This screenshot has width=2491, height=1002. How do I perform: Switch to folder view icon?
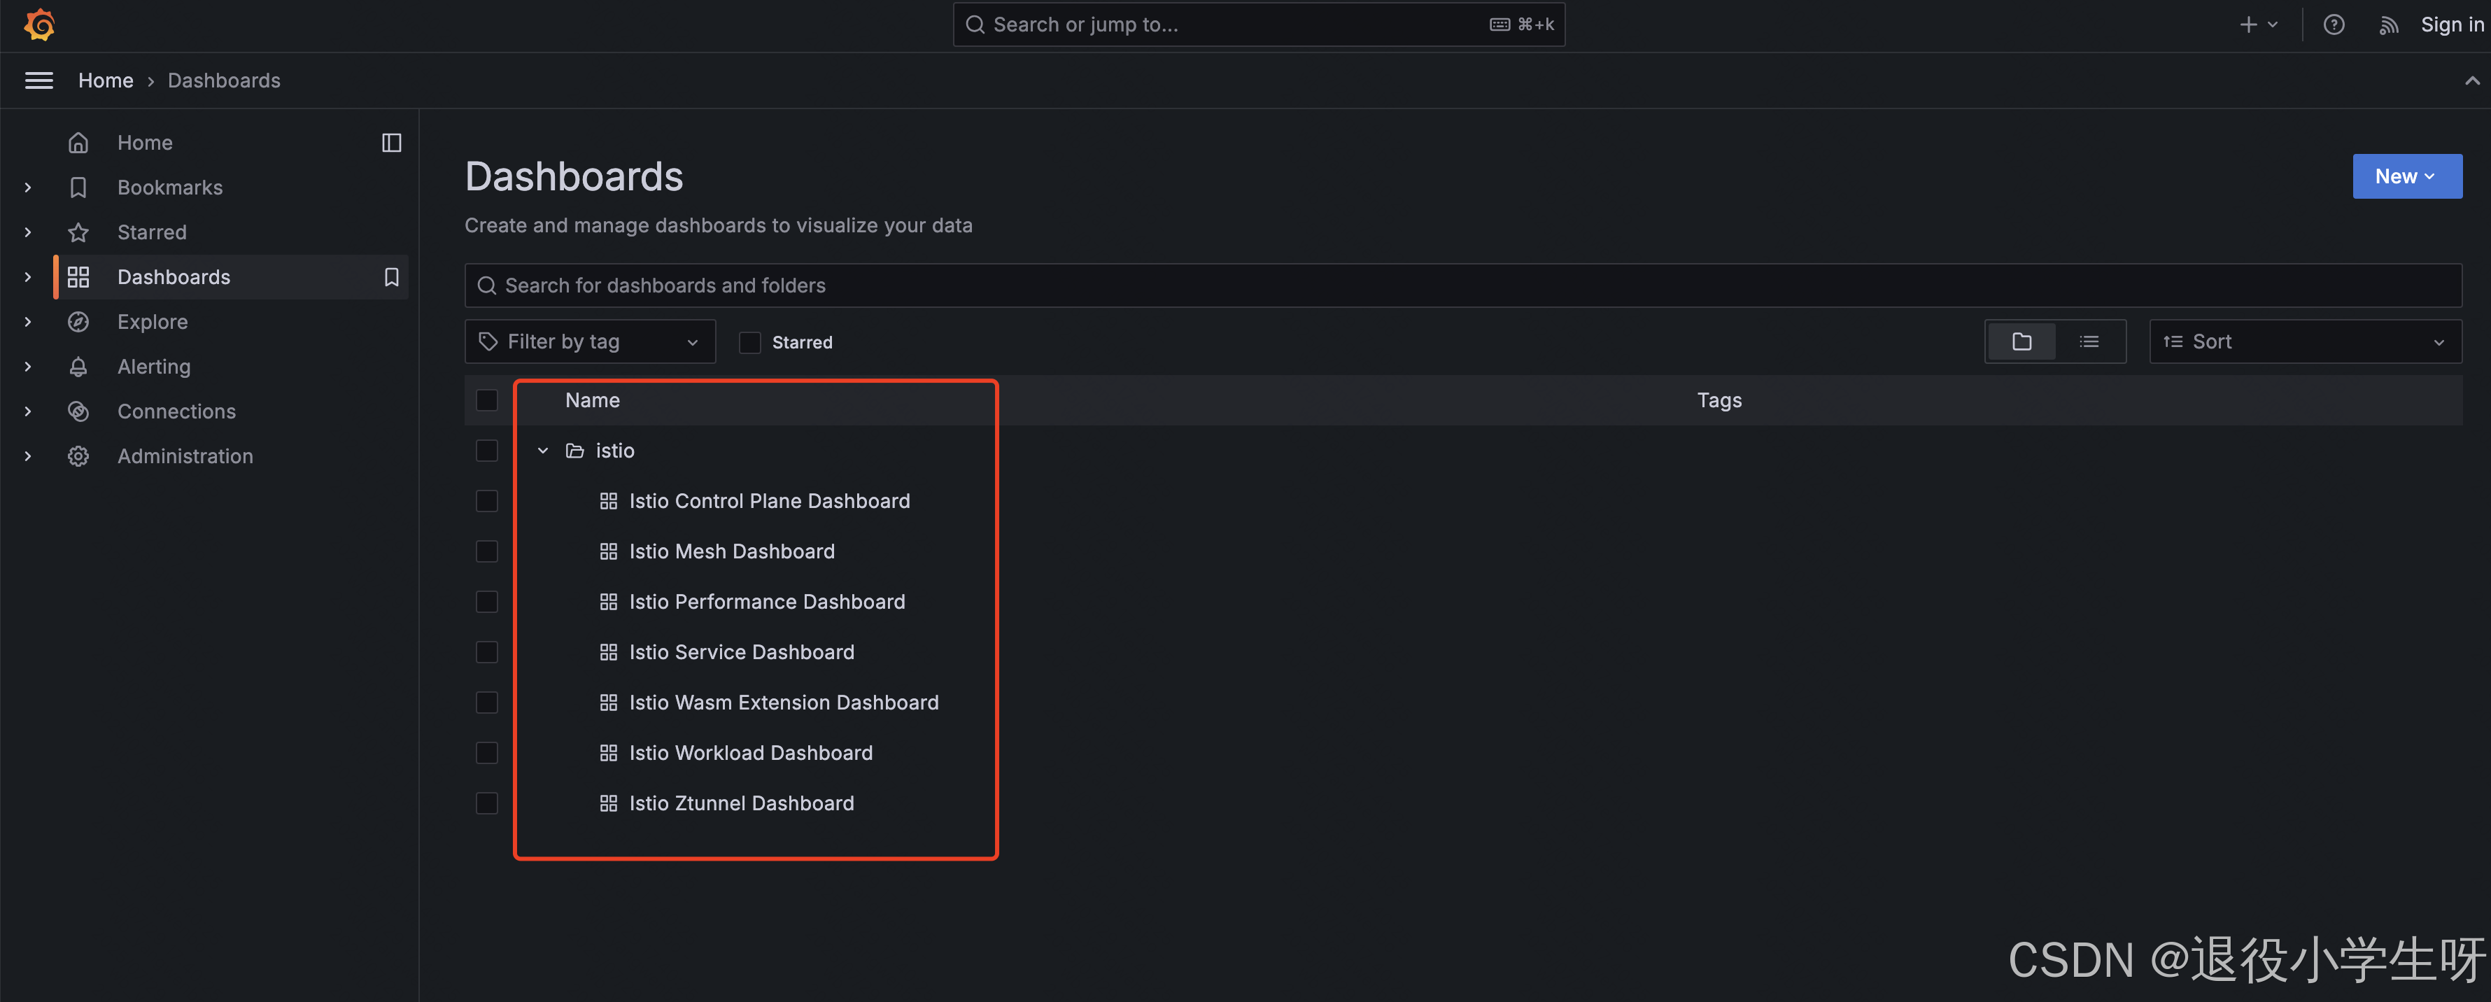pos(2021,341)
